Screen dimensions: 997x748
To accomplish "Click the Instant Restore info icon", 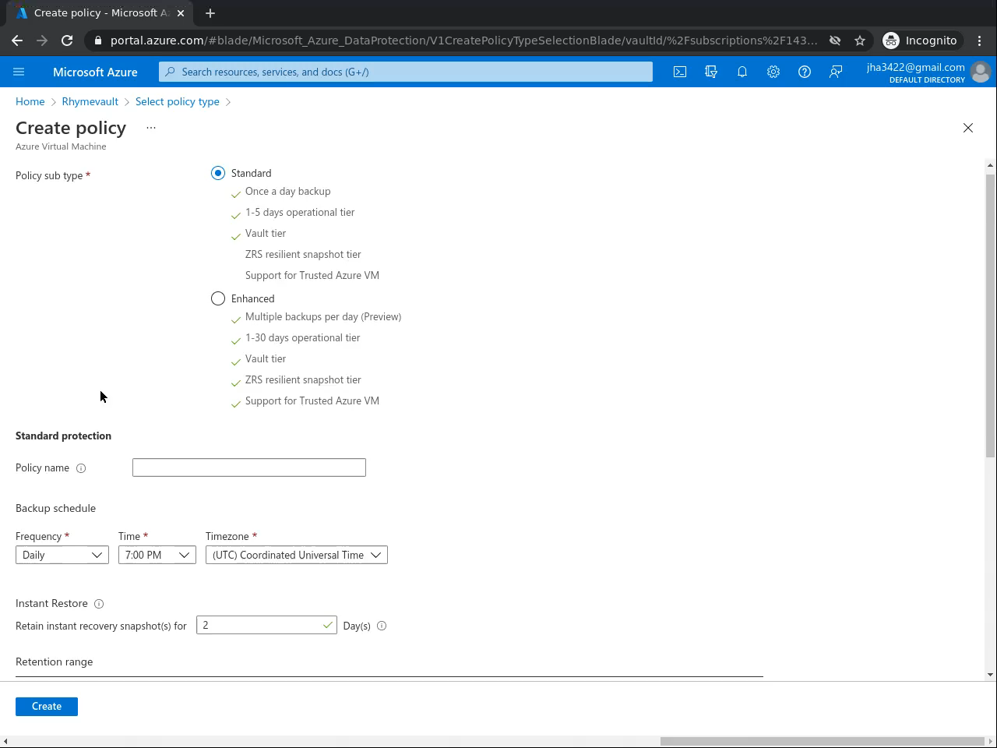I will click(99, 604).
